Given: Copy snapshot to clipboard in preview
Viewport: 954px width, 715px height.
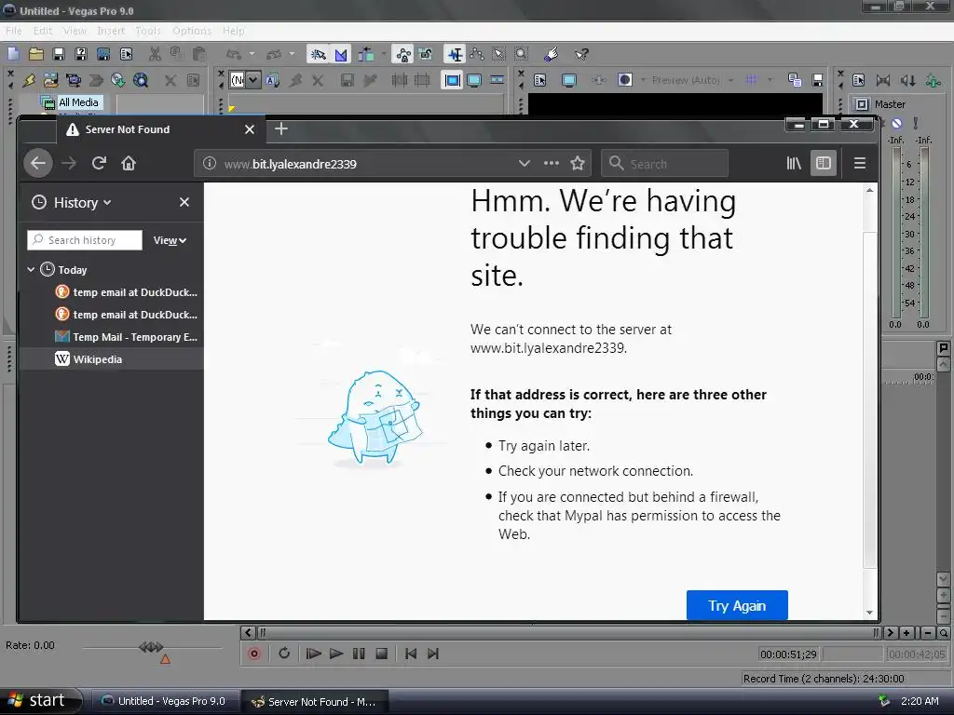Looking at the screenshot, I should click(x=795, y=80).
